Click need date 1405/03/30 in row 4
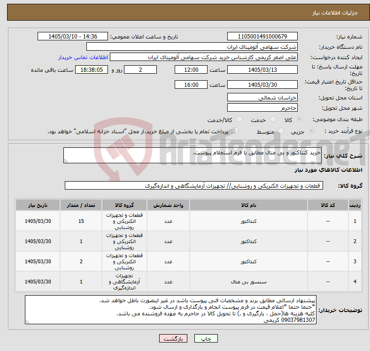 point(38,282)
